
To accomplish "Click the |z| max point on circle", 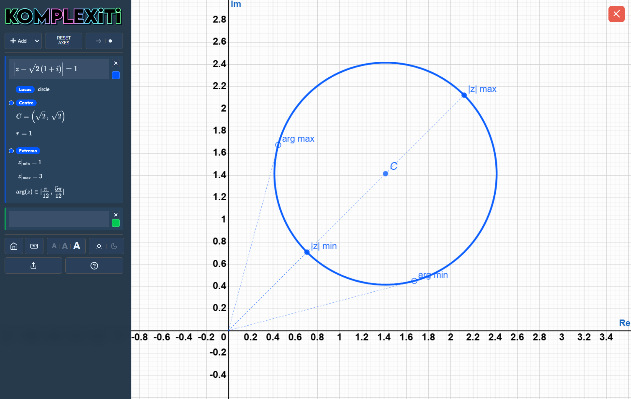I will point(464,95).
